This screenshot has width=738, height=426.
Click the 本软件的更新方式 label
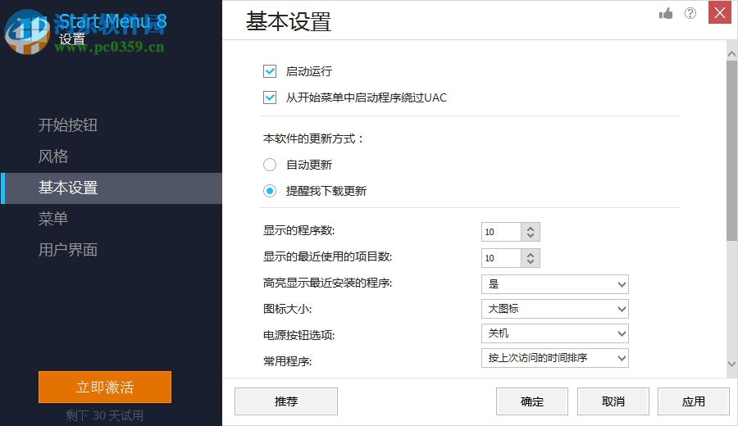tap(313, 138)
